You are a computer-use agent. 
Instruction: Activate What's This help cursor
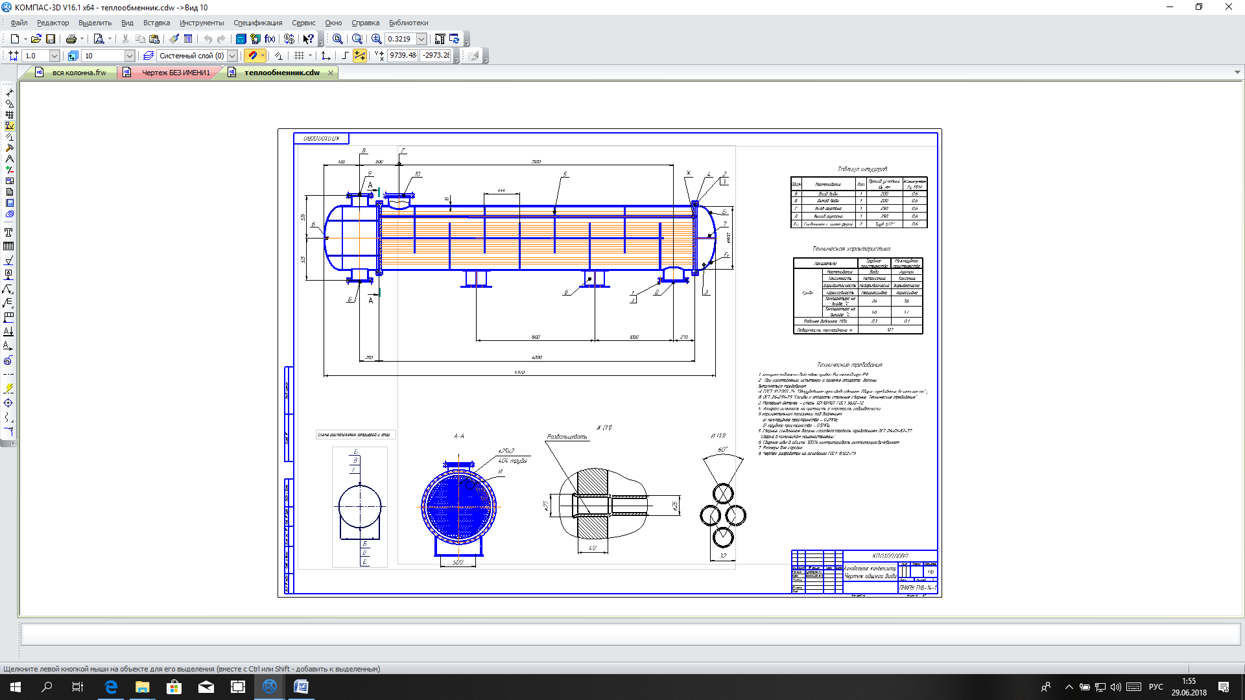(309, 39)
